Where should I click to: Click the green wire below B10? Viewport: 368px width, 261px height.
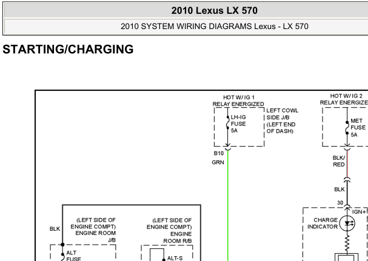228,205
